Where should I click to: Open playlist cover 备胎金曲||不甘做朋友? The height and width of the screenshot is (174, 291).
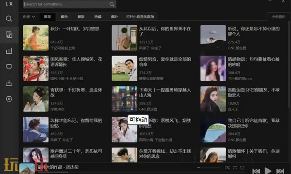(x=213, y=99)
